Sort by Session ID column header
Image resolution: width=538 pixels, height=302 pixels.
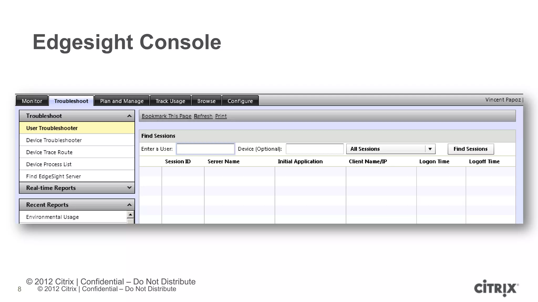[178, 161]
